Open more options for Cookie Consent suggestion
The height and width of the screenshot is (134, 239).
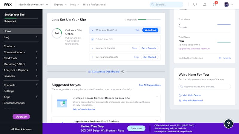coord(157,97)
